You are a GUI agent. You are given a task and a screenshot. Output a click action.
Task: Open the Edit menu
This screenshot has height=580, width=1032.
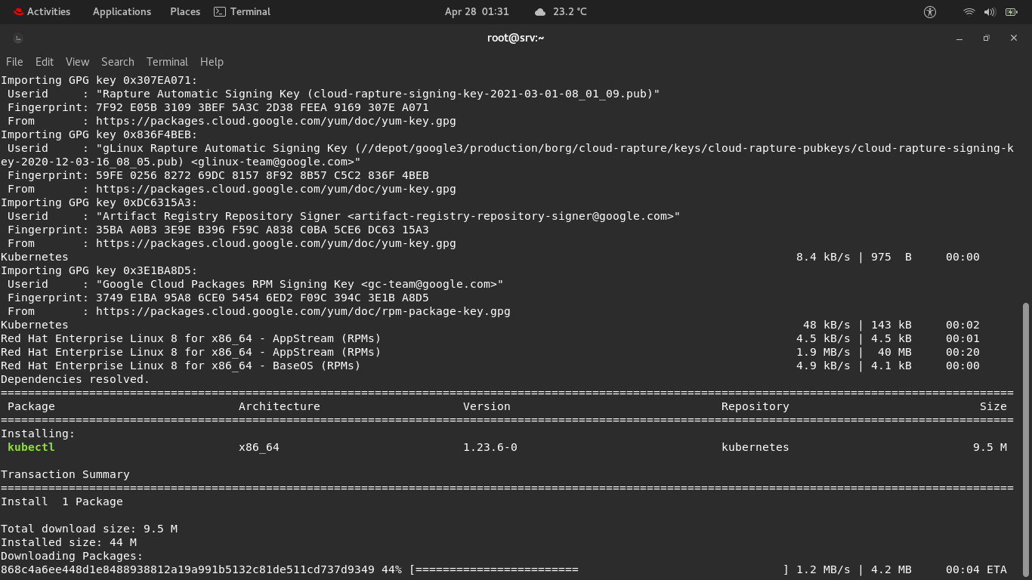[x=45, y=62]
